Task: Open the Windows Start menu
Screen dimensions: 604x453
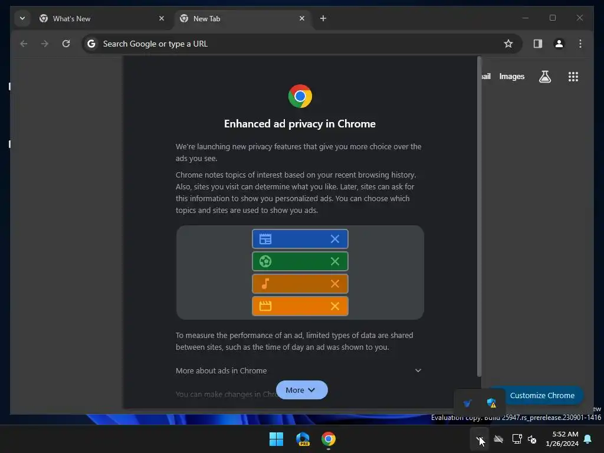Action: (x=276, y=439)
